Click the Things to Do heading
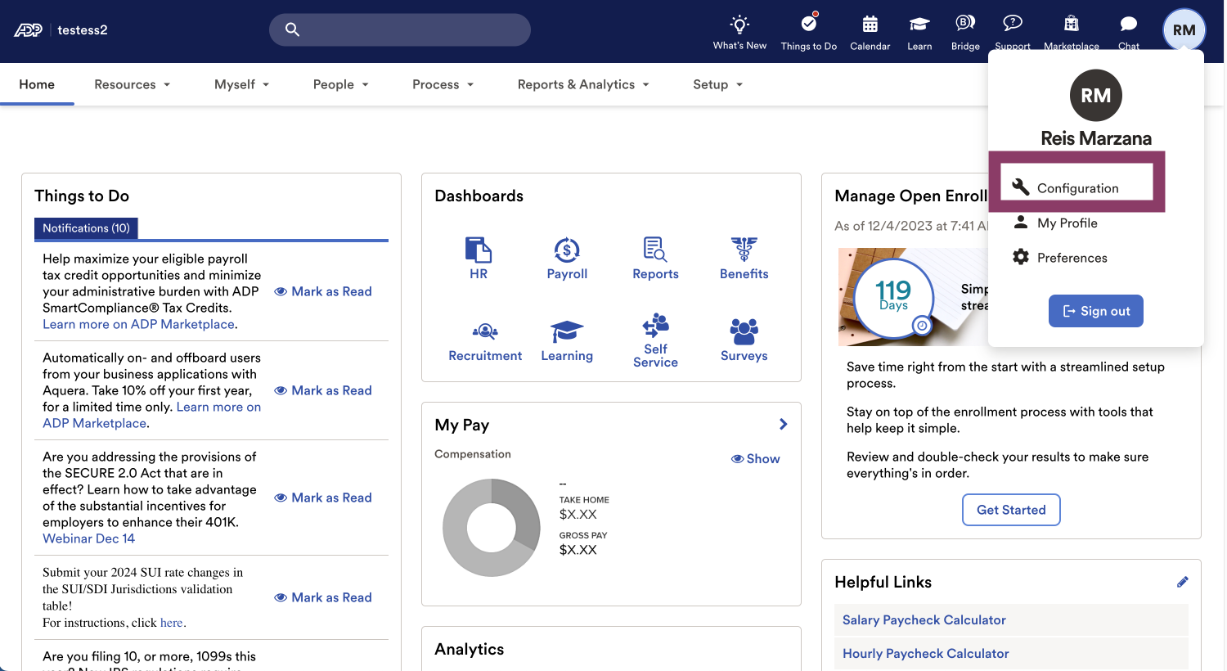The image size is (1227, 671). [82, 196]
